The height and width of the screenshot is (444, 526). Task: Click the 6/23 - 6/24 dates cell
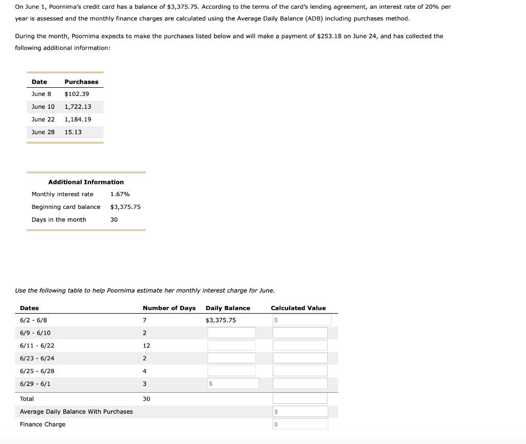tap(37, 358)
